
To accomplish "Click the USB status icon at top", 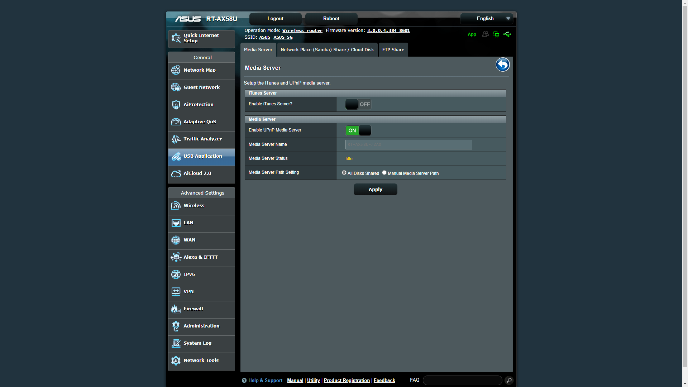I will point(507,34).
